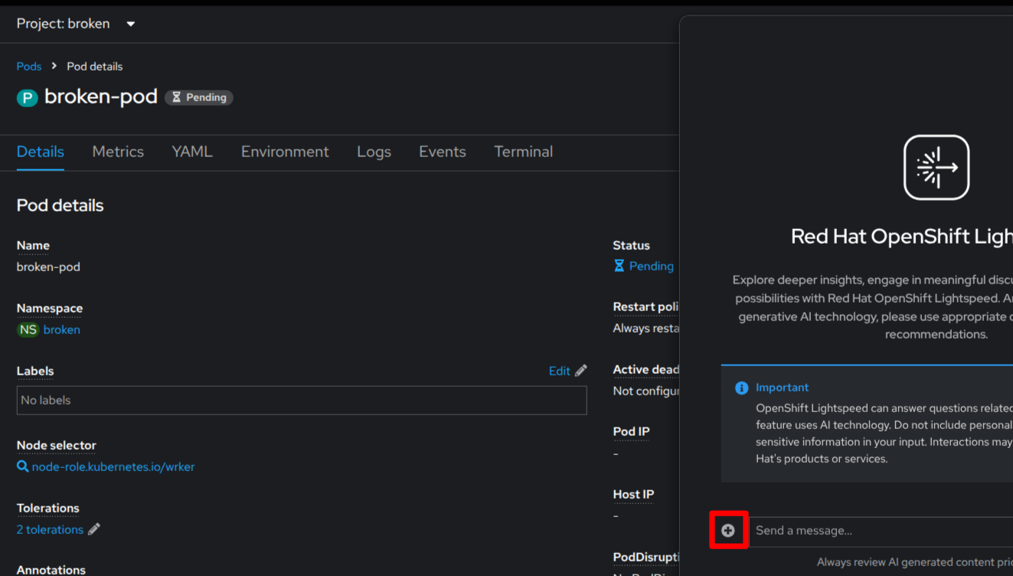
Task: Click the Pod IP label
Action: tap(632, 431)
